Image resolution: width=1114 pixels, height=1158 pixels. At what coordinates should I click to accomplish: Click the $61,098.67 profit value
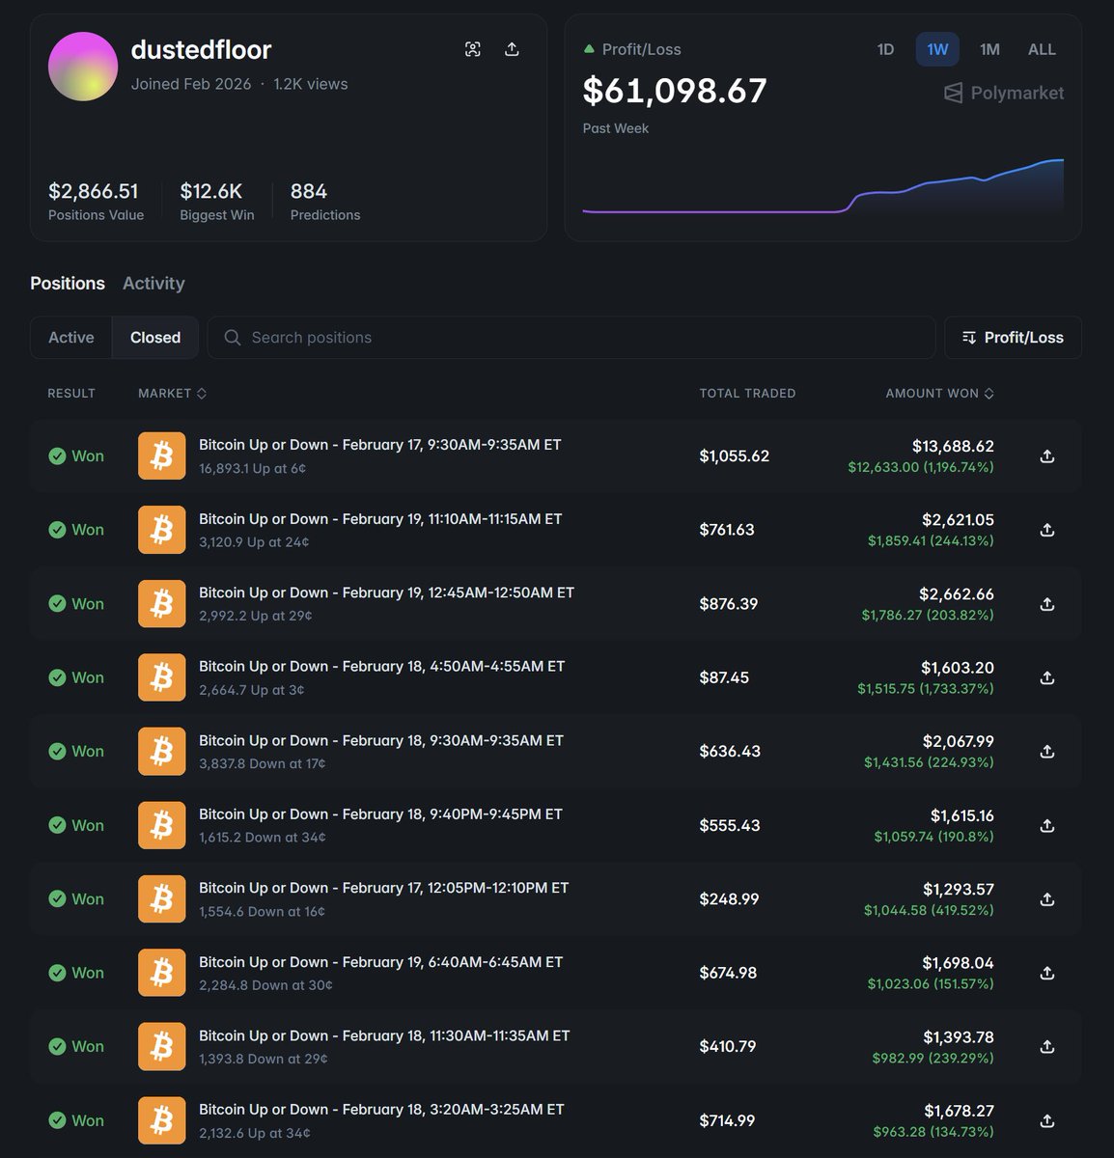click(675, 91)
